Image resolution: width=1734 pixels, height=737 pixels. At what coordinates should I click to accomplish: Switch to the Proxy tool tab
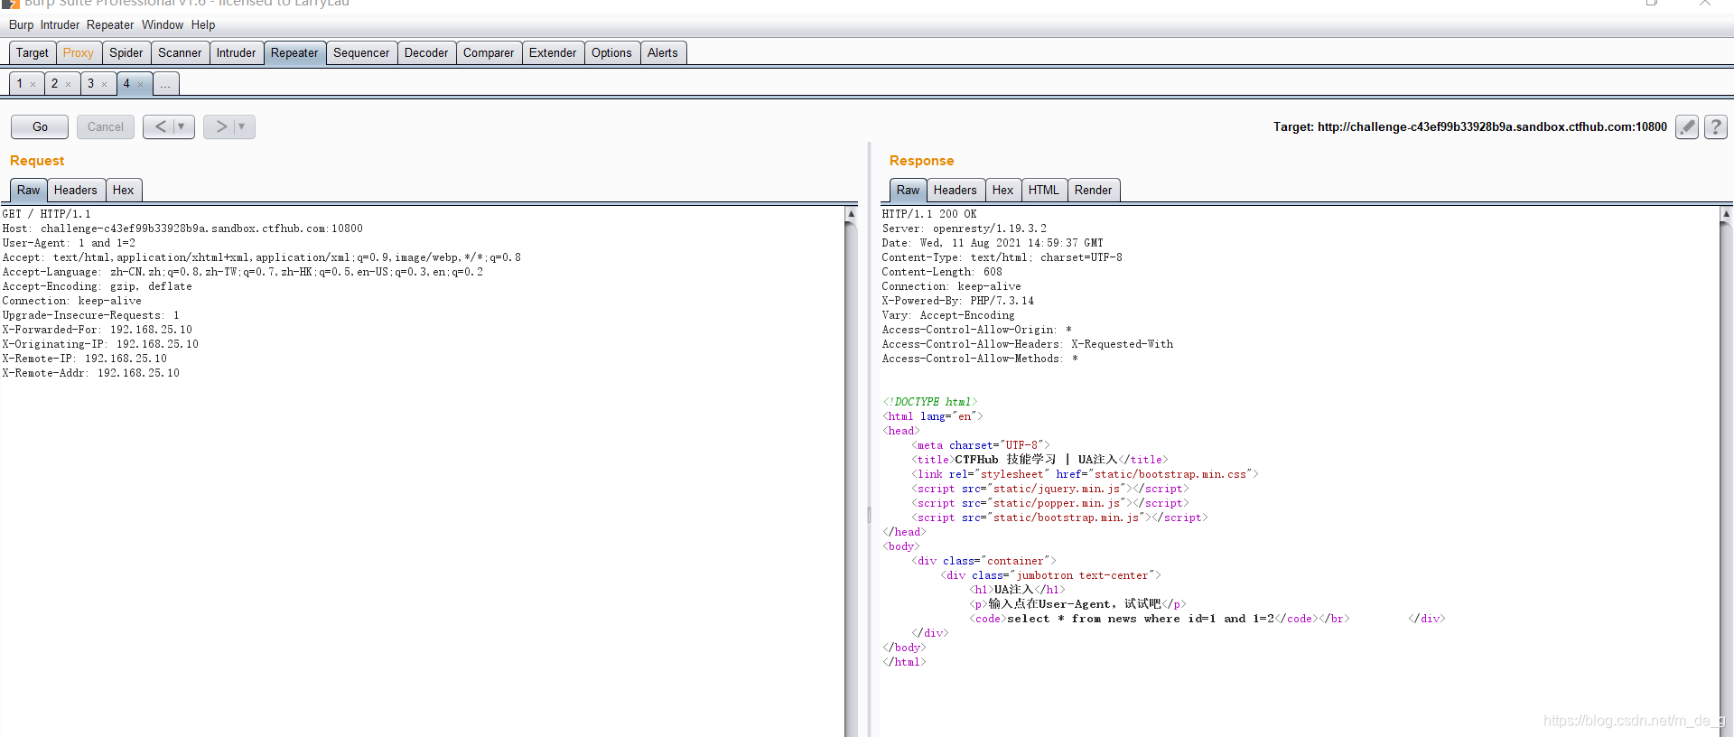tap(79, 53)
